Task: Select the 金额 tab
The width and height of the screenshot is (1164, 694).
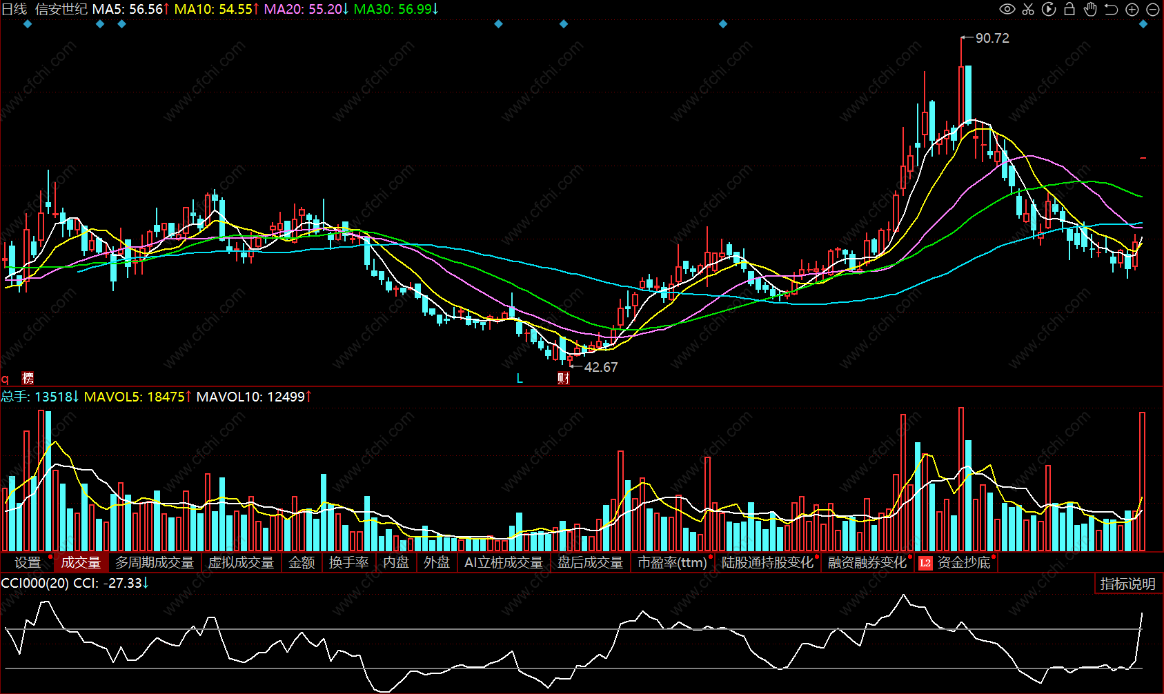Action: click(x=302, y=563)
